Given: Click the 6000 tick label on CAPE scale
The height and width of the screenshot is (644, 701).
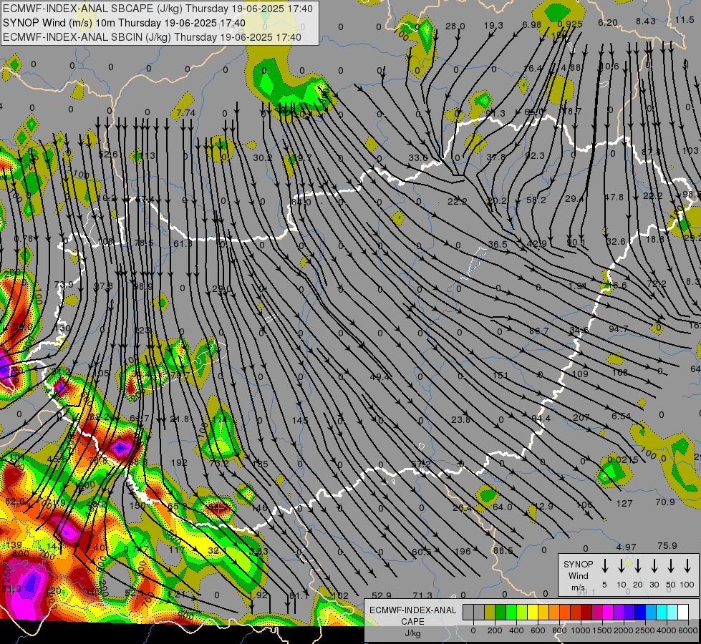Looking at the screenshot, I should pos(688,630).
